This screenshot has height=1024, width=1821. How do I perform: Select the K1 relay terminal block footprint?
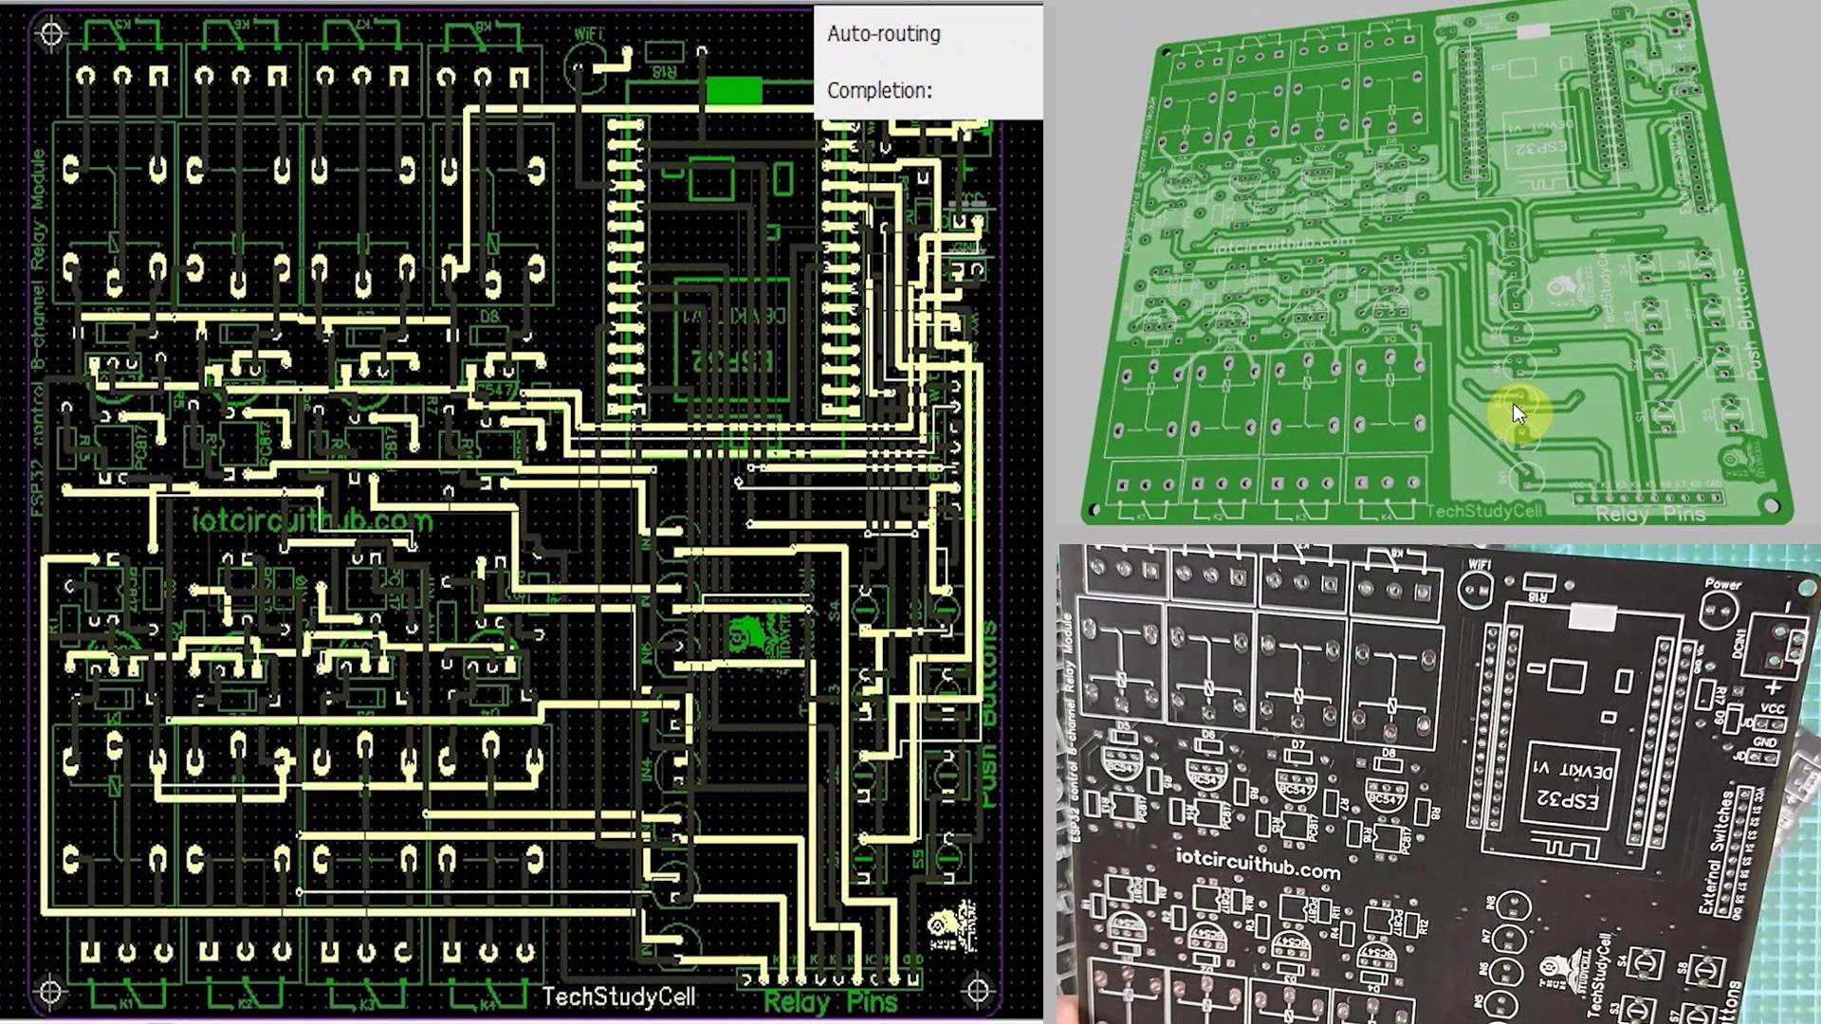(x=126, y=953)
